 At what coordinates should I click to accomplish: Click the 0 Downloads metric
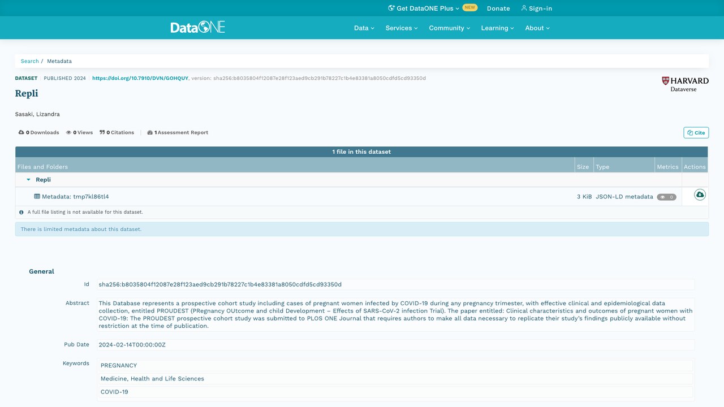(38, 132)
